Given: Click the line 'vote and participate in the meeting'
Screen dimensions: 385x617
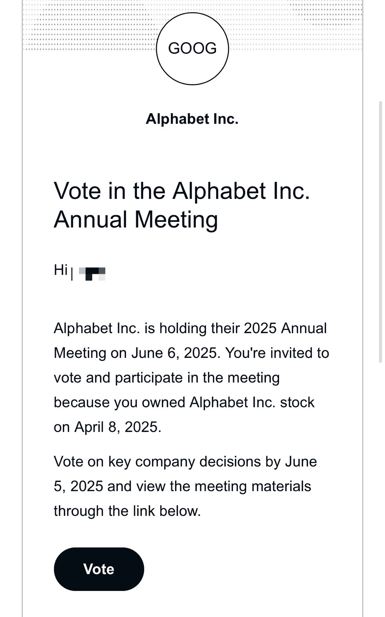Looking at the screenshot, I should [167, 378].
